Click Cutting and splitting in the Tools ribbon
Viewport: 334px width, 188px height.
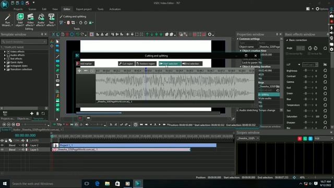pyautogui.click(x=73, y=16)
